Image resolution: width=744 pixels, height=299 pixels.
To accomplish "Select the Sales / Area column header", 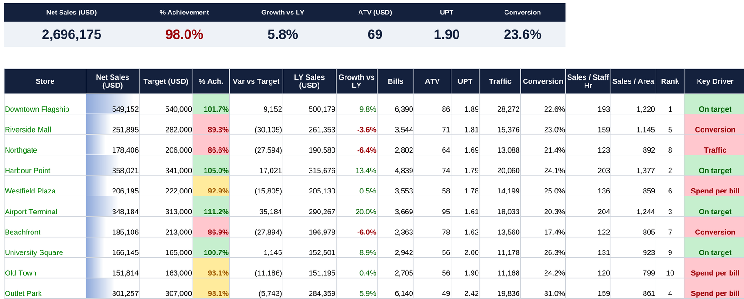I will tap(633, 81).
